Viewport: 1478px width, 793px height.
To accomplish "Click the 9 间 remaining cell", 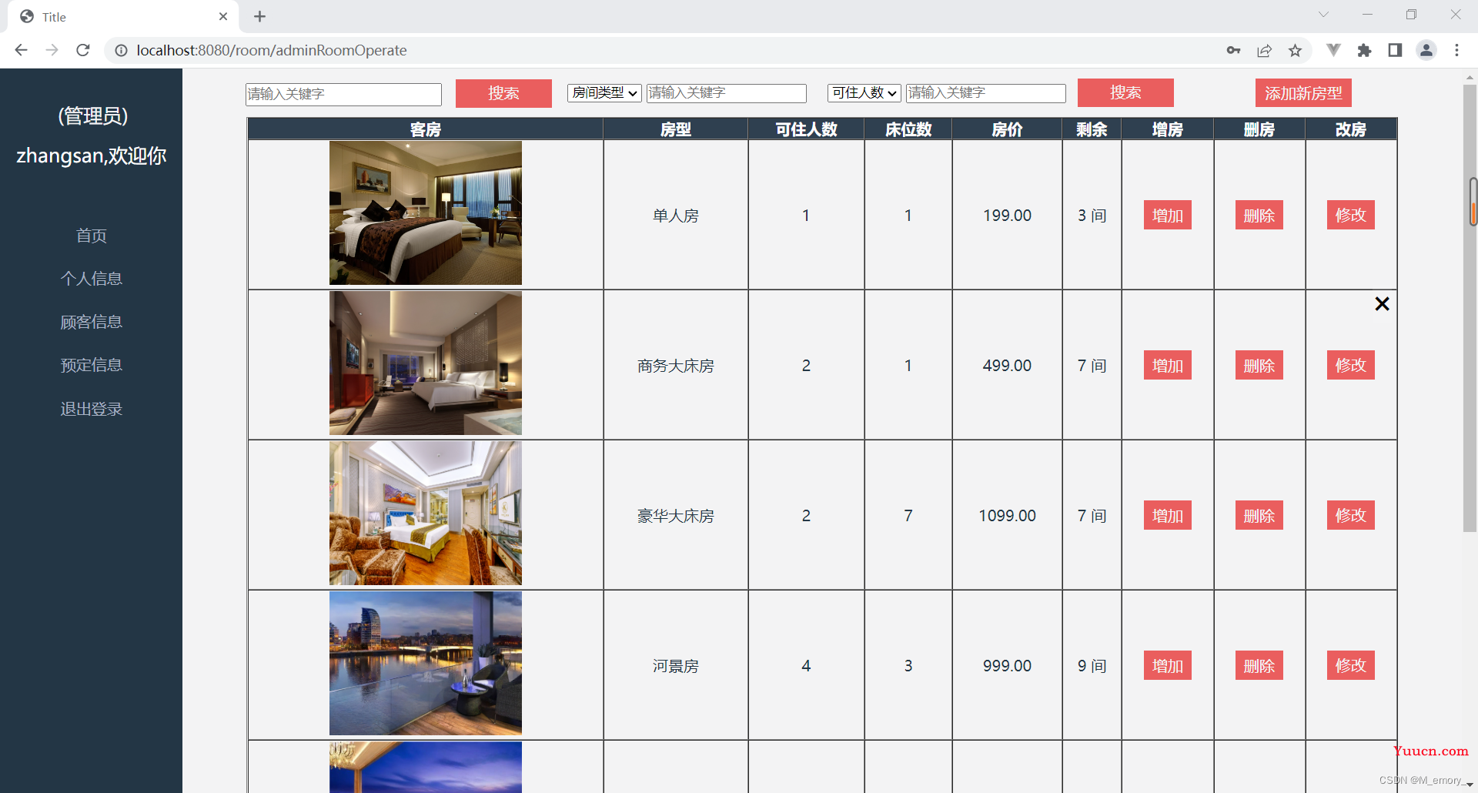I will tap(1092, 665).
